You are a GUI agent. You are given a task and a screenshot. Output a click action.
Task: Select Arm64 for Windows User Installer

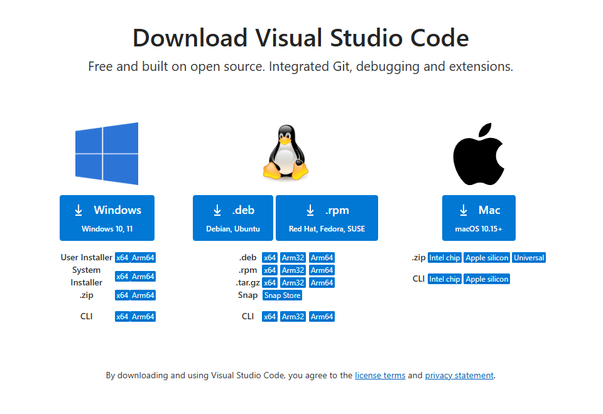pos(143,258)
